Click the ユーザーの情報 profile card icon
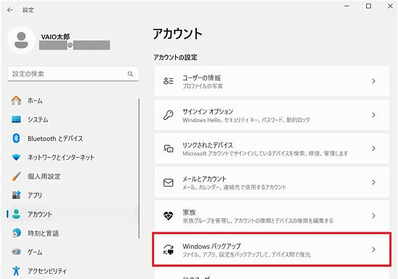Image resolution: width=398 pixels, height=279 pixels. (169, 81)
